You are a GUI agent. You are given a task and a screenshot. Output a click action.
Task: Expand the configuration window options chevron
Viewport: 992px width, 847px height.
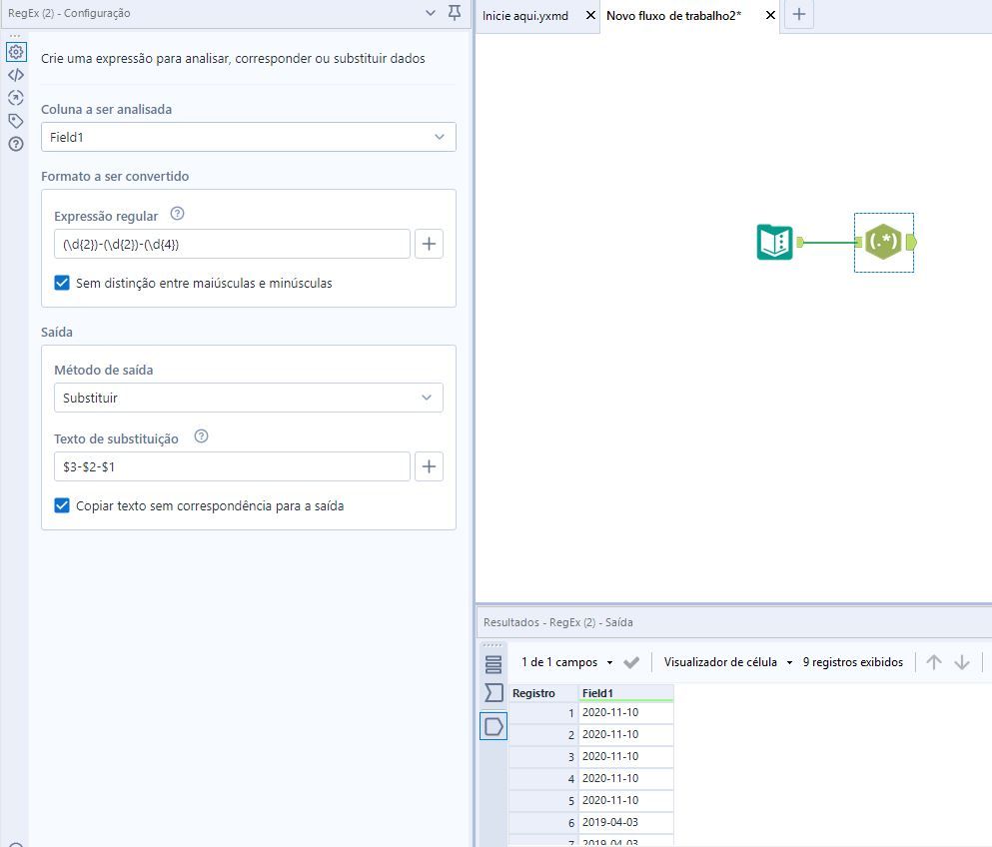click(x=431, y=13)
